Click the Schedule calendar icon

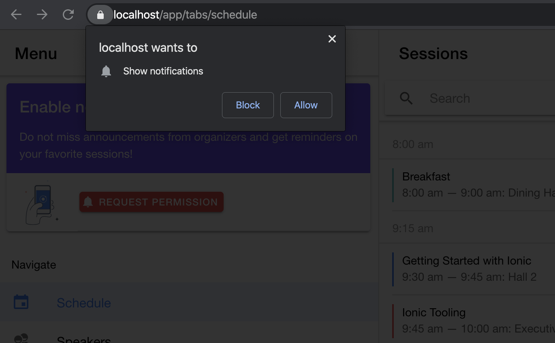[x=21, y=302]
